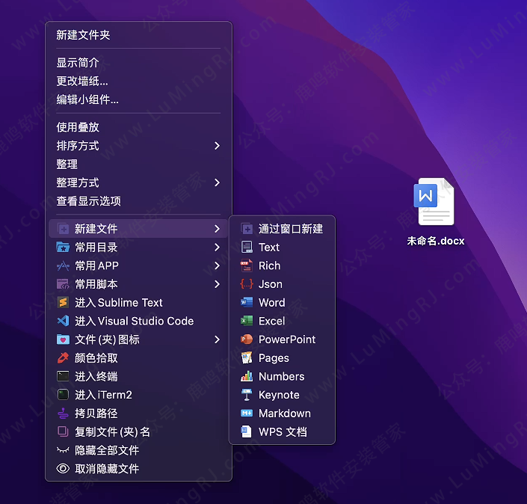Click the 进入终端 terminal icon
The height and width of the screenshot is (504, 527).
pos(63,376)
